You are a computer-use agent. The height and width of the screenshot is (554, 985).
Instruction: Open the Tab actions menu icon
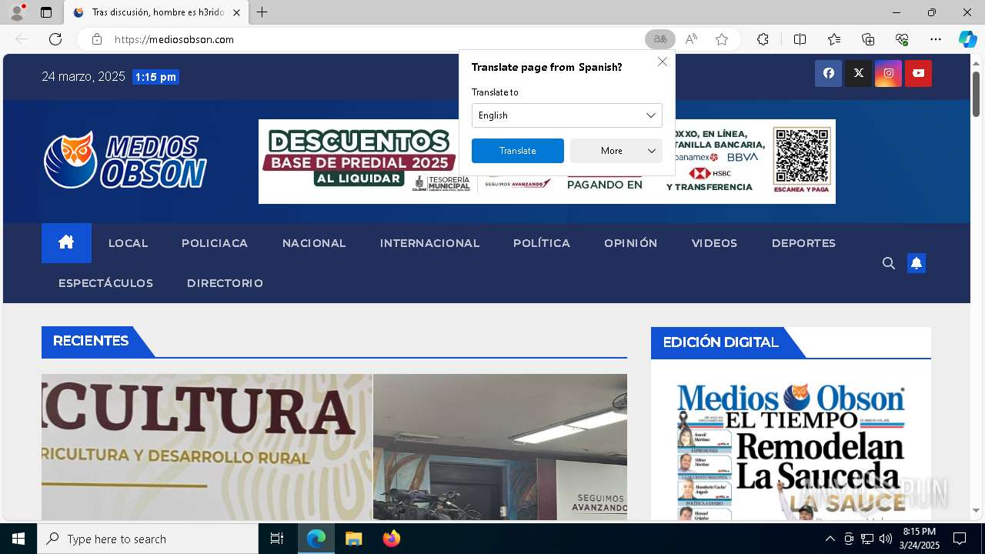click(x=46, y=12)
